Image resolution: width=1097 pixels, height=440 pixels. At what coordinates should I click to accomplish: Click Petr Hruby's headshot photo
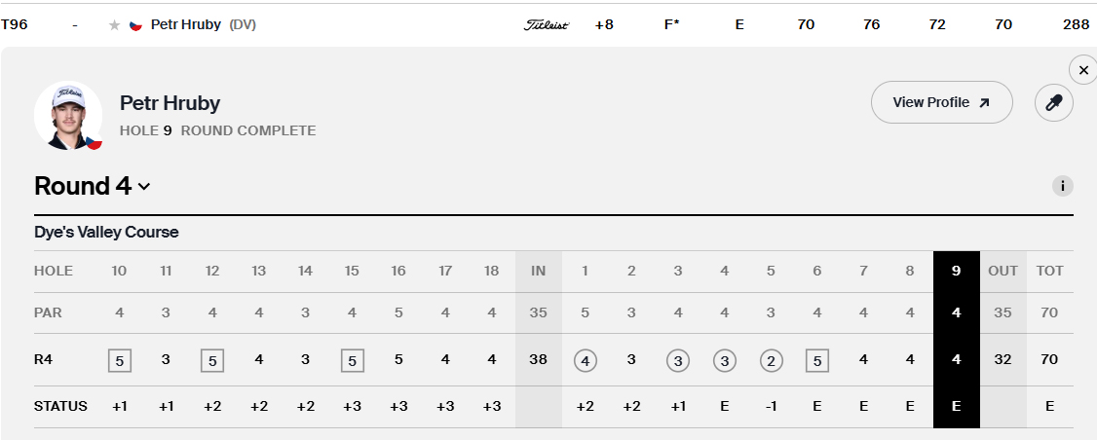point(68,115)
